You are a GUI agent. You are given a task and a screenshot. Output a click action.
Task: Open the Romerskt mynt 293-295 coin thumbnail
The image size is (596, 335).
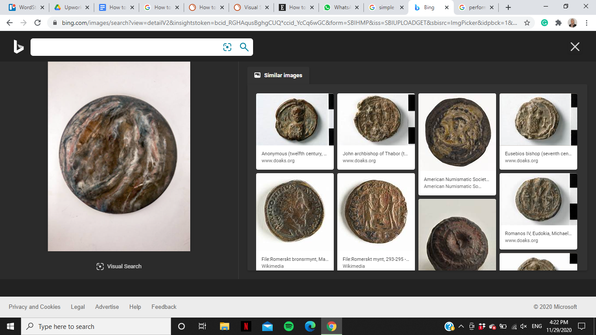coord(376,212)
